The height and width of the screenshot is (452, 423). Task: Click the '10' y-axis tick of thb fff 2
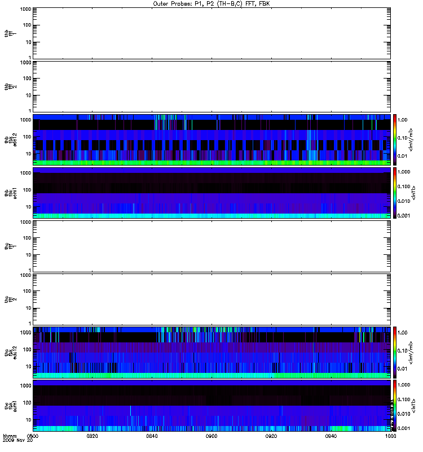29,95
